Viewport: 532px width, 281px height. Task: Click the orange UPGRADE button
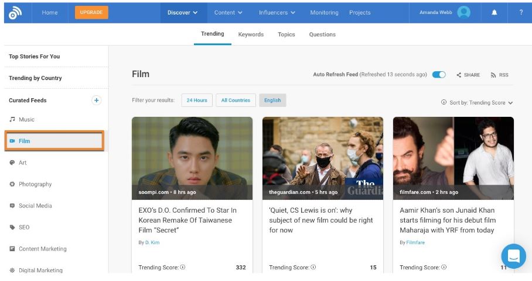(91, 12)
